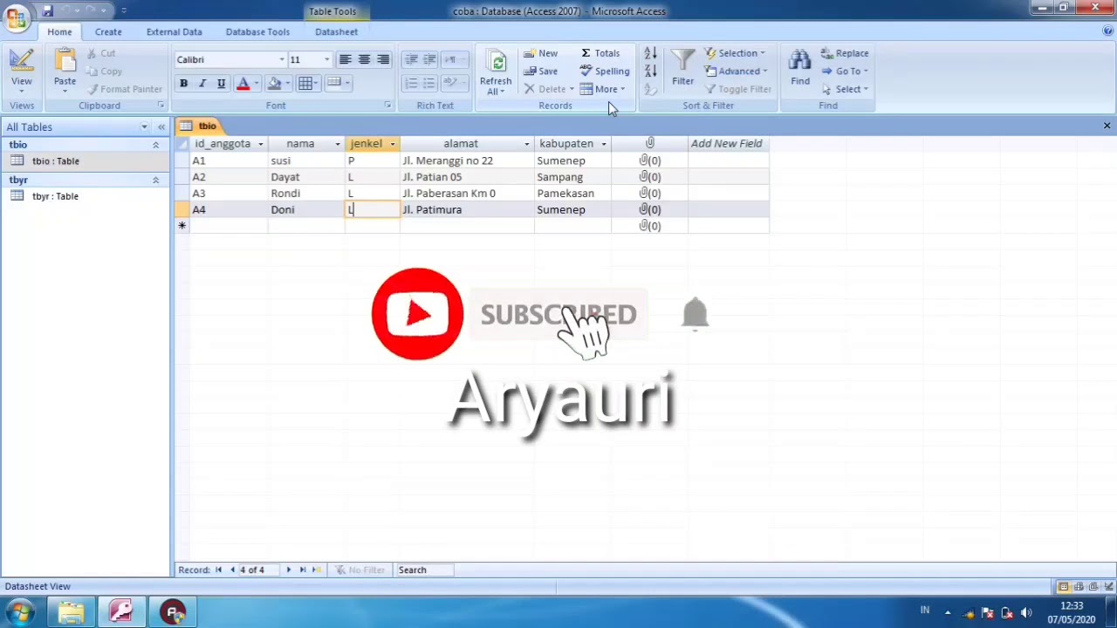The height and width of the screenshot is (628, 1117).
Task: Apply fill/back color bucket
Action: tap(275, 84)
